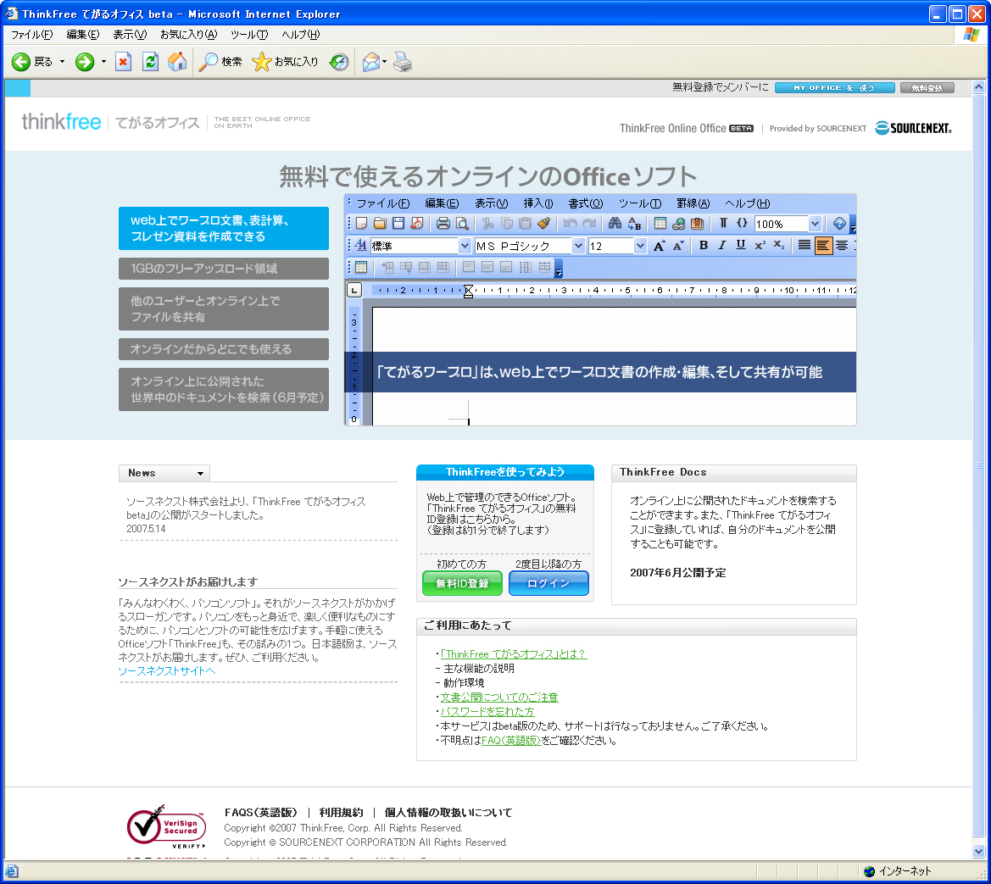The height and width of the screenshot is (884, 991).
Task: Open the MS Pゴシック font dropdown
Action: [x=577, y=246]
